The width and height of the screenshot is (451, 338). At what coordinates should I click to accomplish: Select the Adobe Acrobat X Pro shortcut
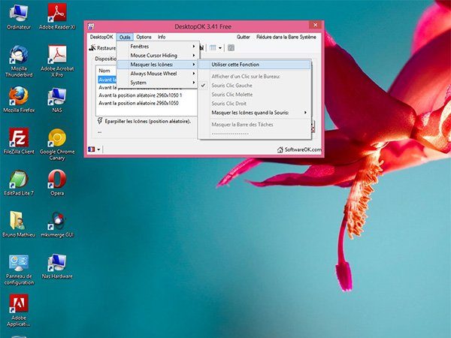pos(57,61)
